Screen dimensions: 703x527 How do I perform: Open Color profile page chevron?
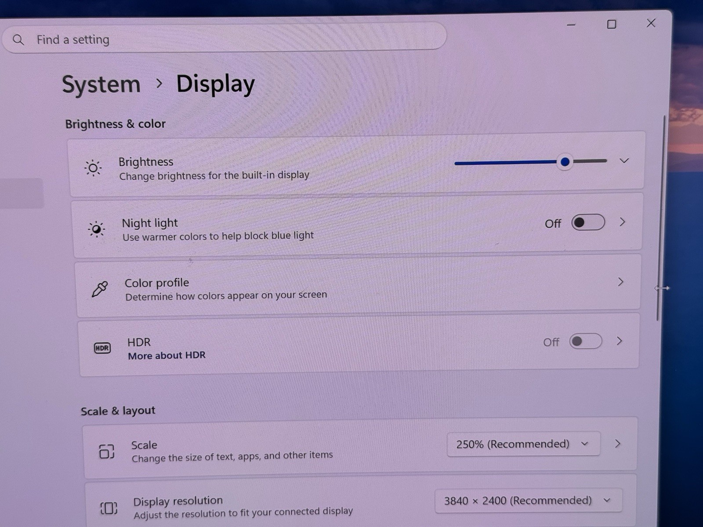[620, 282]
